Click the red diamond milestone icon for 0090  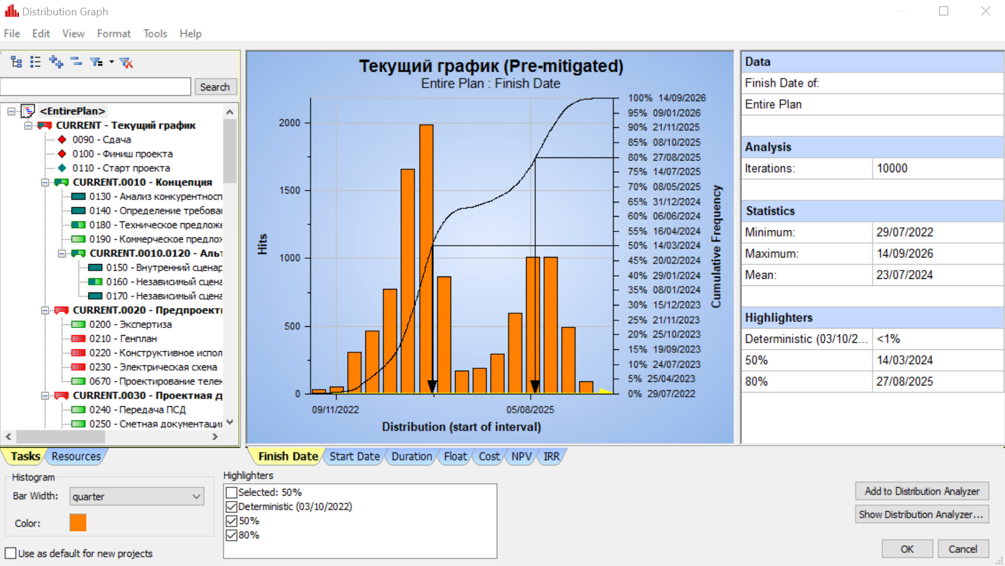click(x=62, y=140)
